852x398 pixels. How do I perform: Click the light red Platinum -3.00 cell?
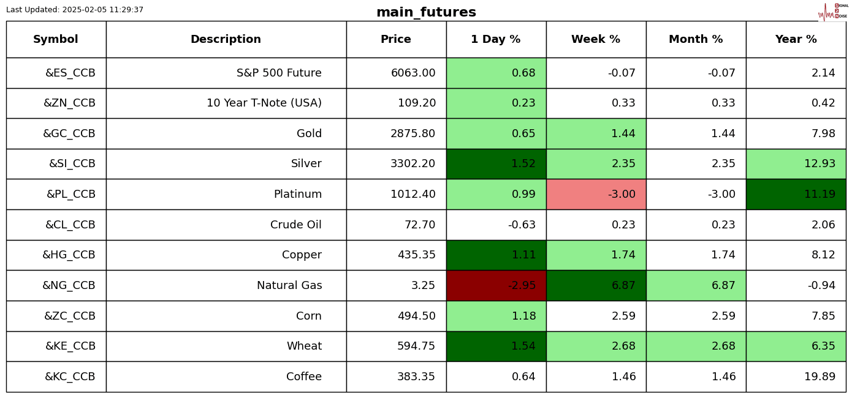point(596,194)
